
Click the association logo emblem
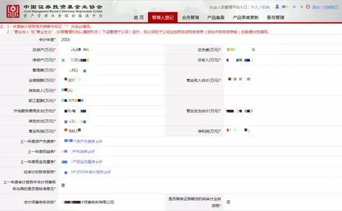click(x=13, y=11)
